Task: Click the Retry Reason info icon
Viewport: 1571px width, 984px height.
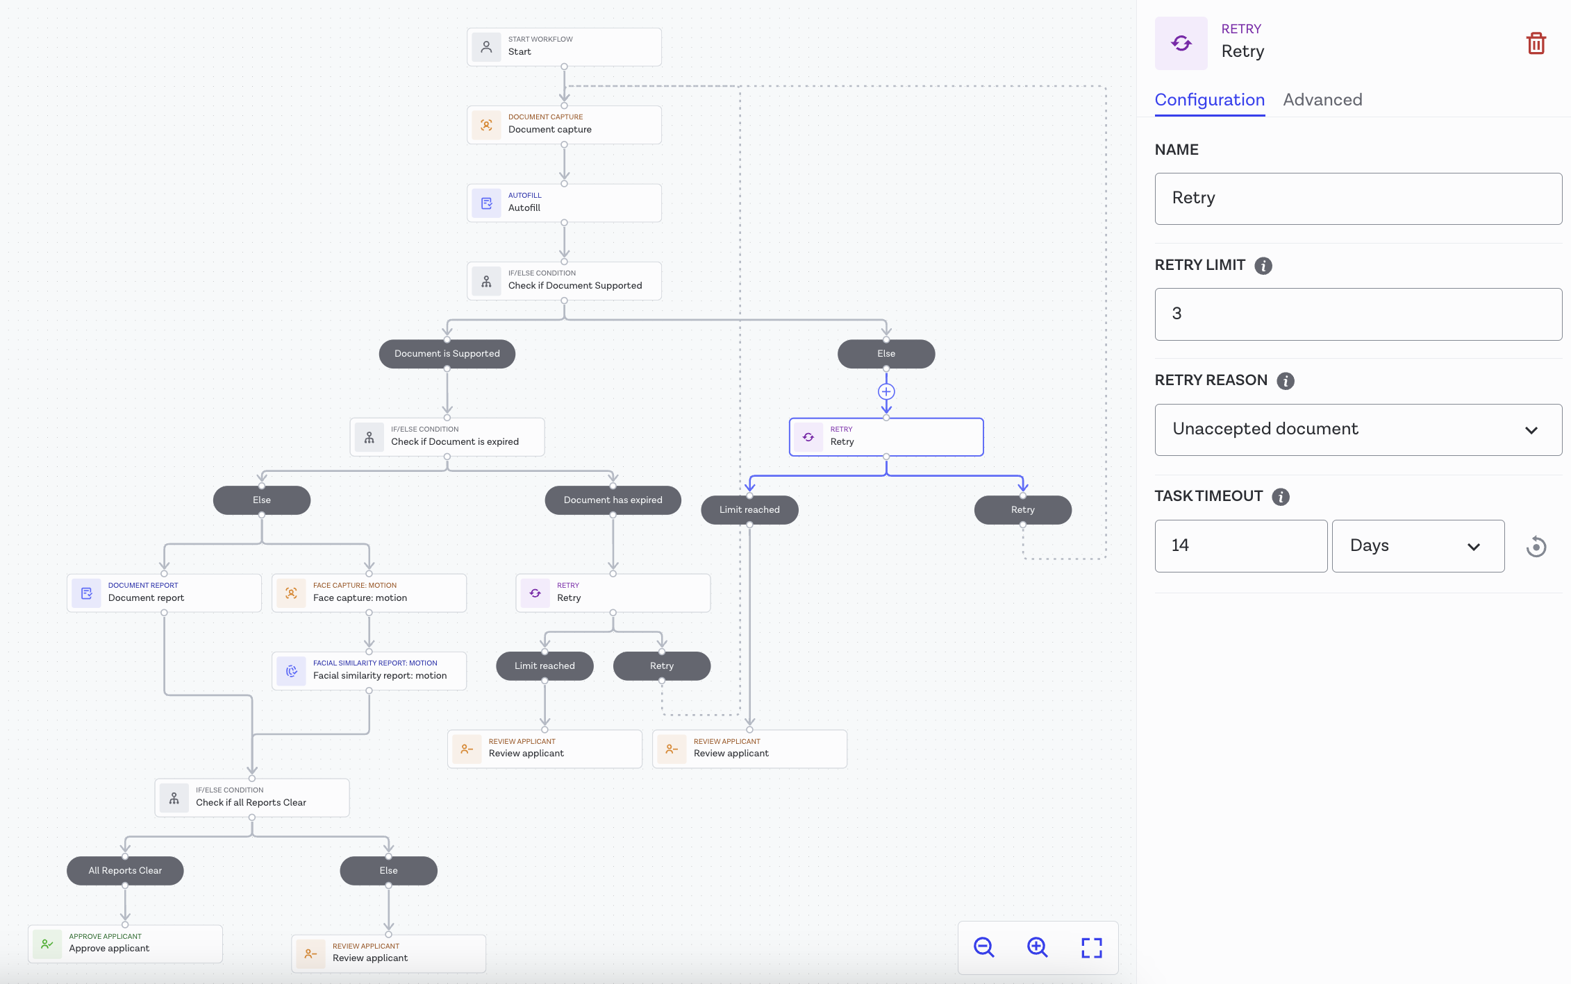Action: (1286, 381)
